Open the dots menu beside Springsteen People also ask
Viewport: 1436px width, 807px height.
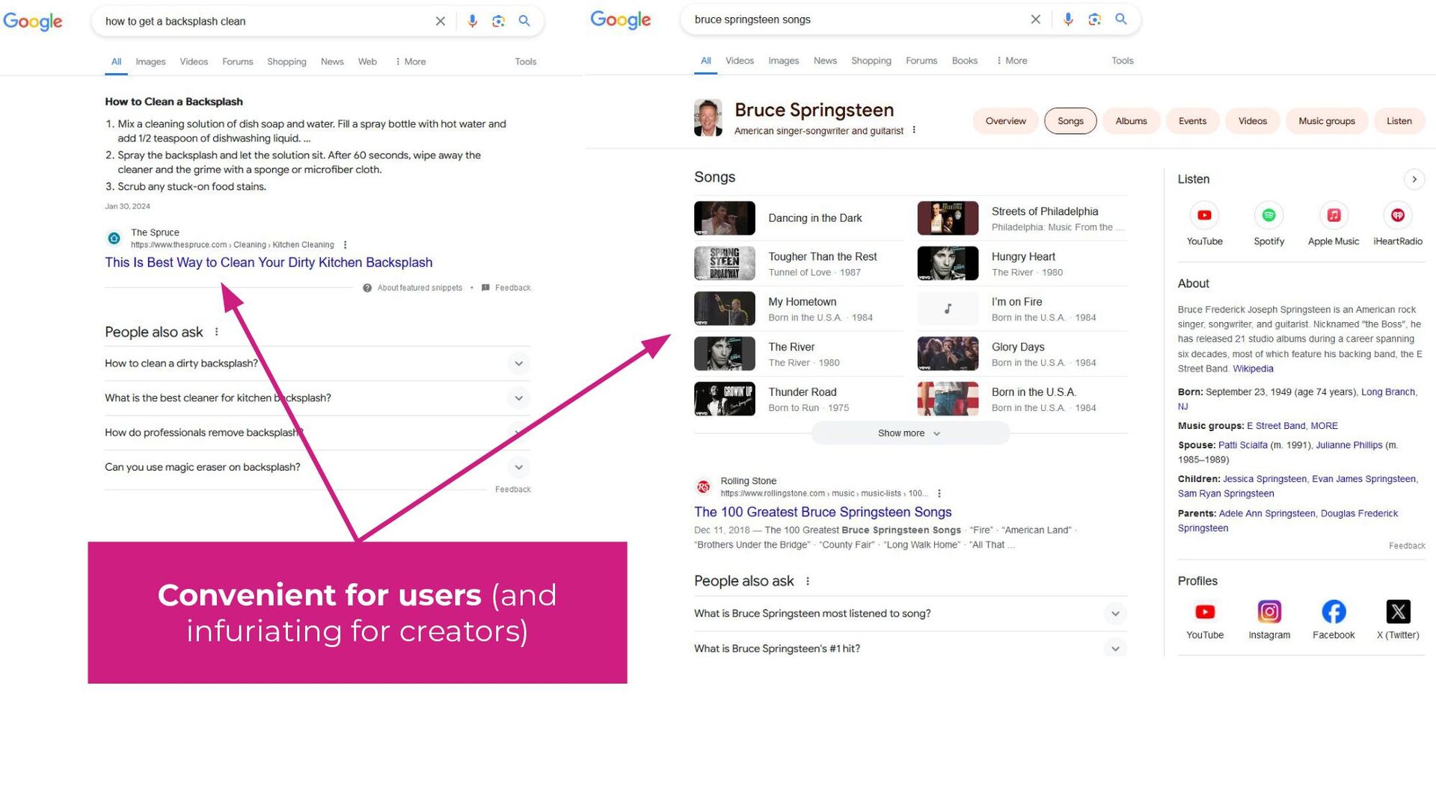point(808,581)
